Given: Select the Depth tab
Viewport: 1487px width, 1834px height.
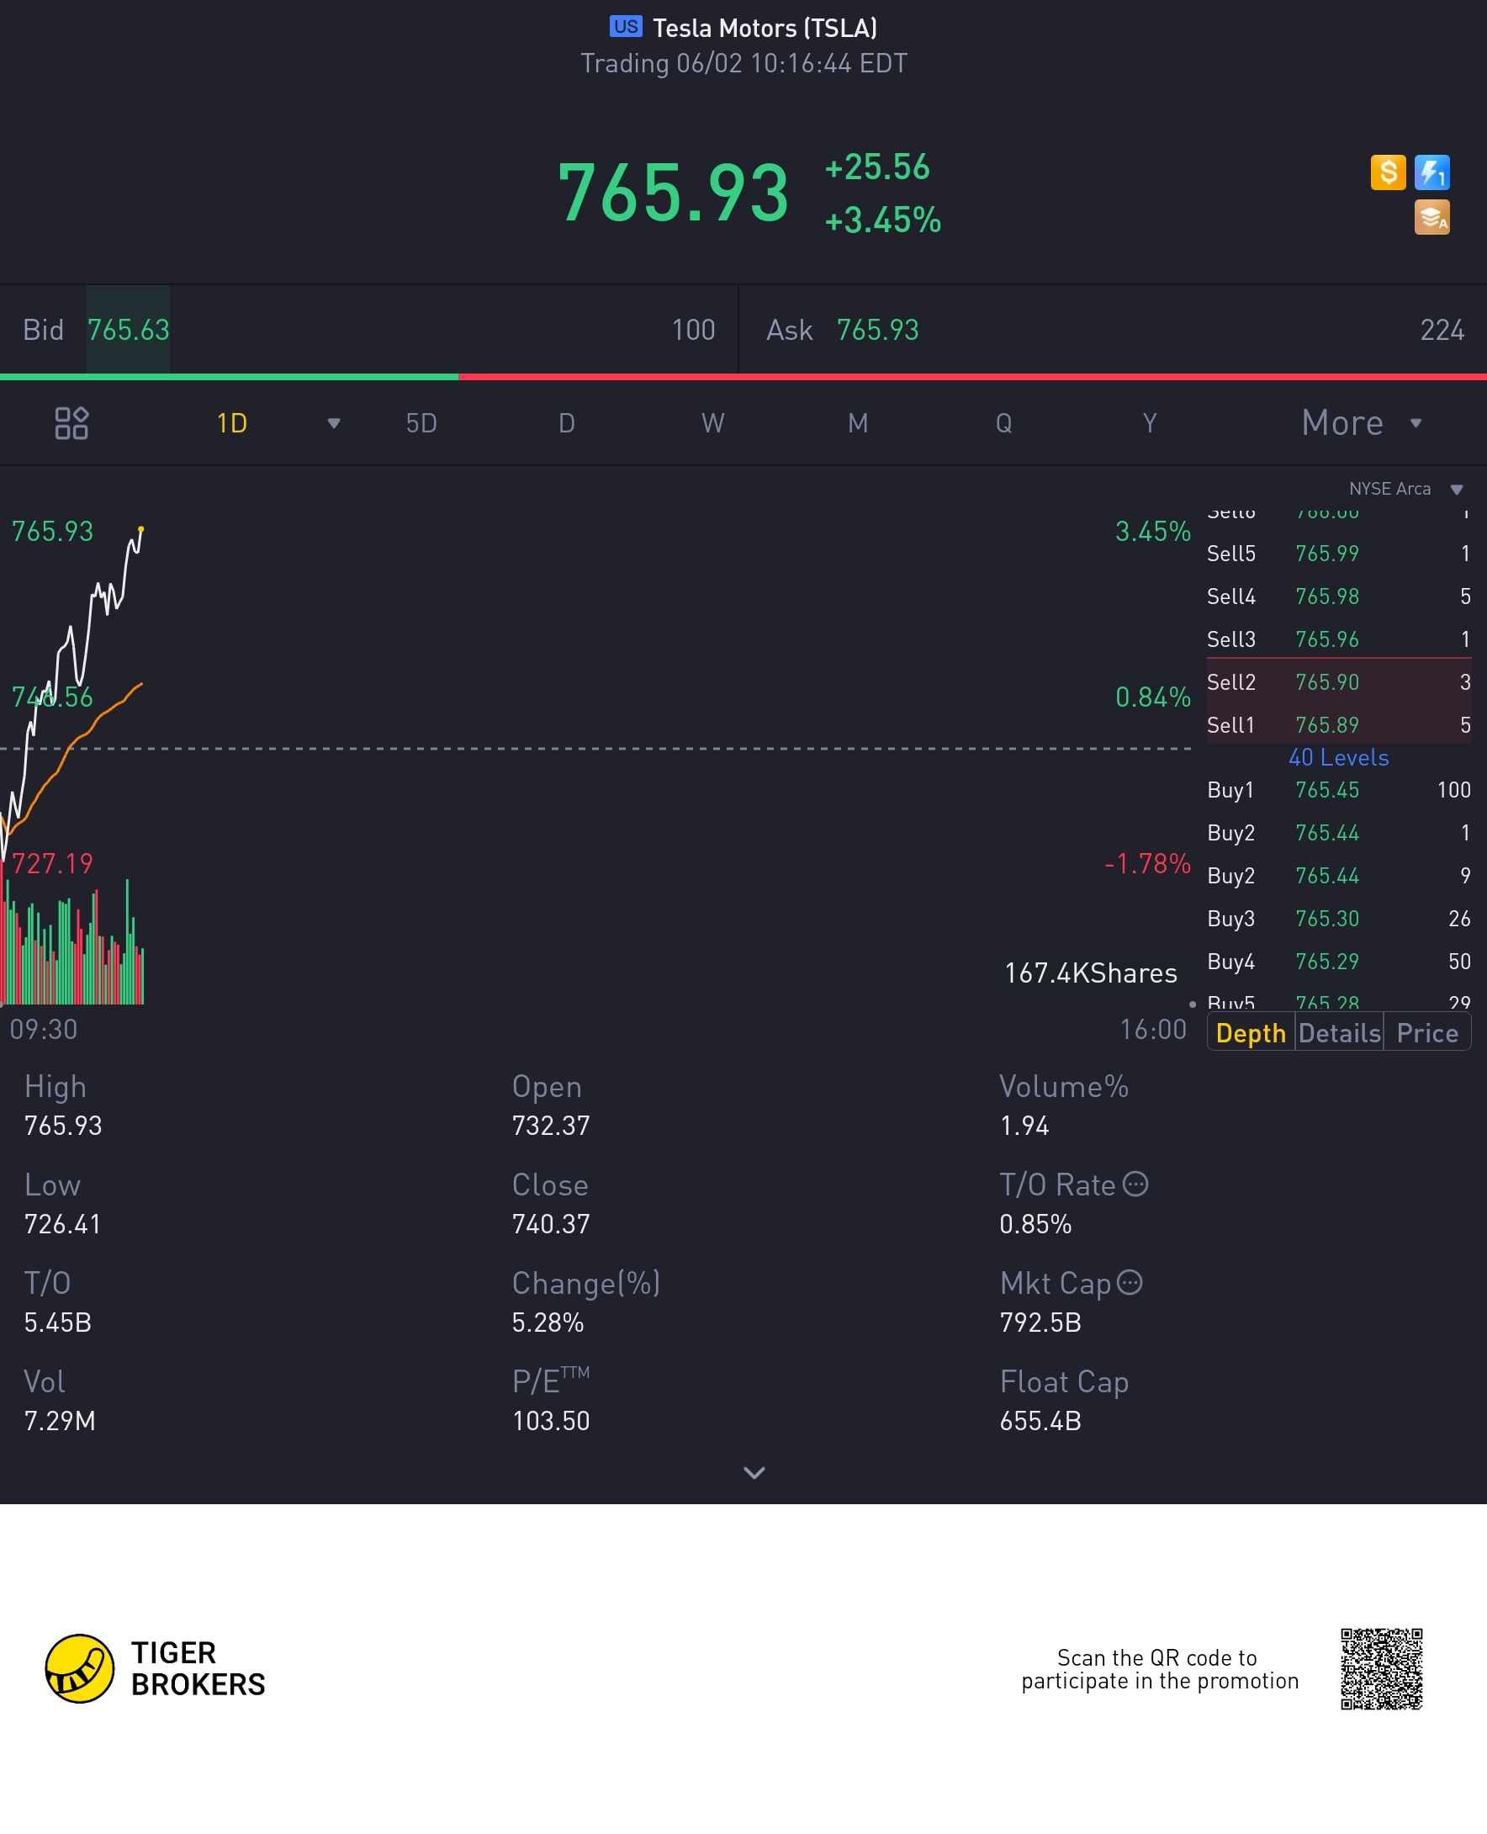Looking at the screenshot, I should tap(1251, 1033).
